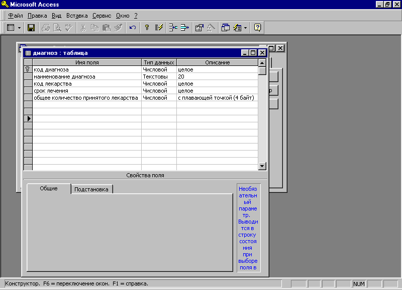This screenshot has width=402, height=290.
Task: Click the Copy icon
Action: tap(95, 28)
